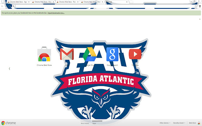Launch the Google Search app icon
Viewport: 202px width, 126px height.
click(x=112, y=54)
